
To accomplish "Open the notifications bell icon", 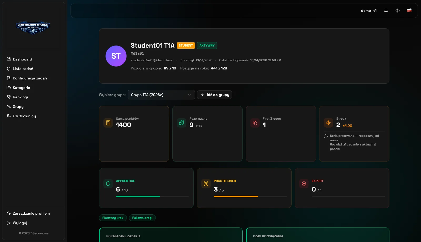I will tap(386, 11).
